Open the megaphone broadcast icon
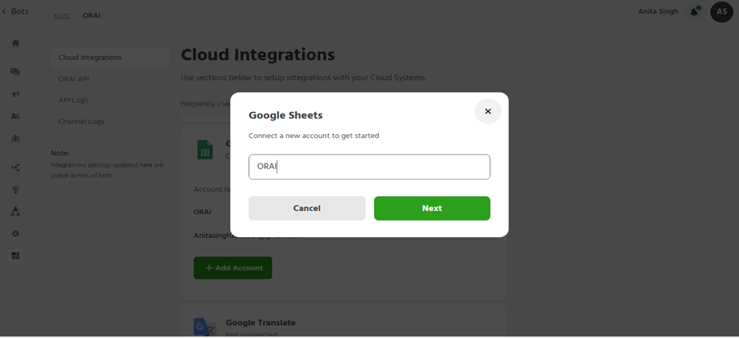The width and height of the screenshot is (739, 338). click(15, 95)
